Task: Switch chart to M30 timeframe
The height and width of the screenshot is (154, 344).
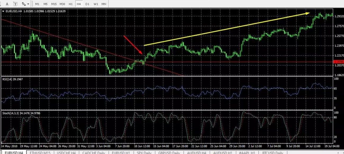Action: point(62,4)
